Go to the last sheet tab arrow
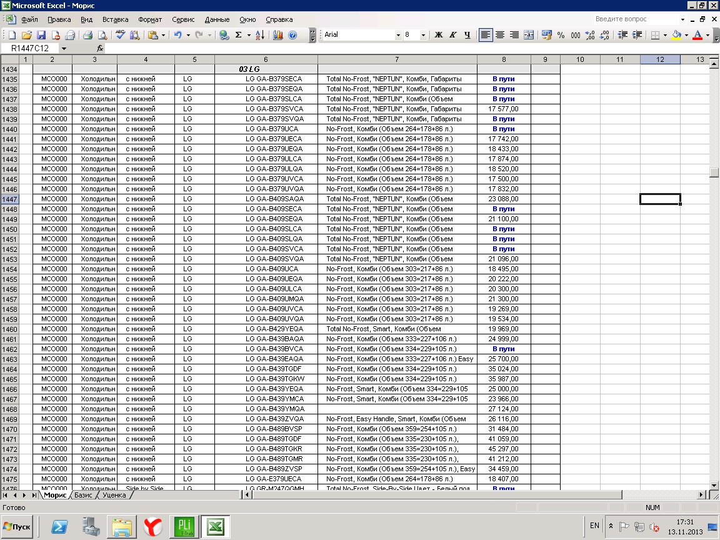The image size is (720, 540). point(34,495)
